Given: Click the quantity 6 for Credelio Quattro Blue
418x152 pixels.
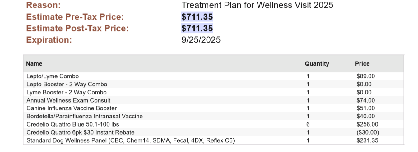Looking at the screenshot, I should (308, 124).
